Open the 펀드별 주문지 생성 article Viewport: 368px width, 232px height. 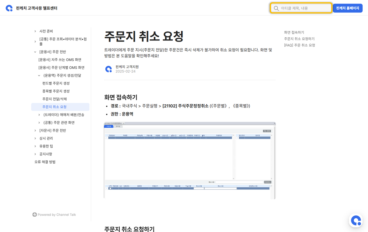coord(56,83)
